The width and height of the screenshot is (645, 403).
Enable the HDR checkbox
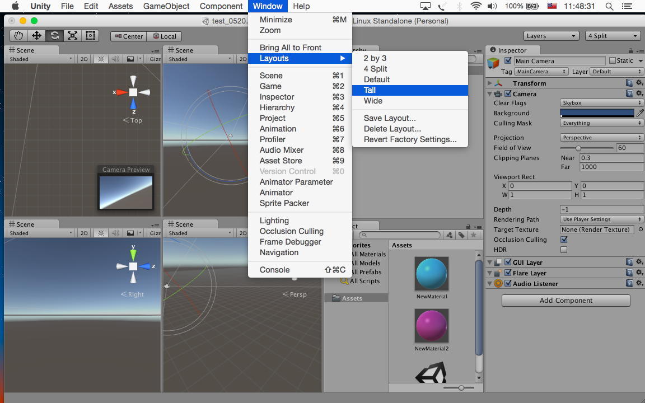click(564, 250)
